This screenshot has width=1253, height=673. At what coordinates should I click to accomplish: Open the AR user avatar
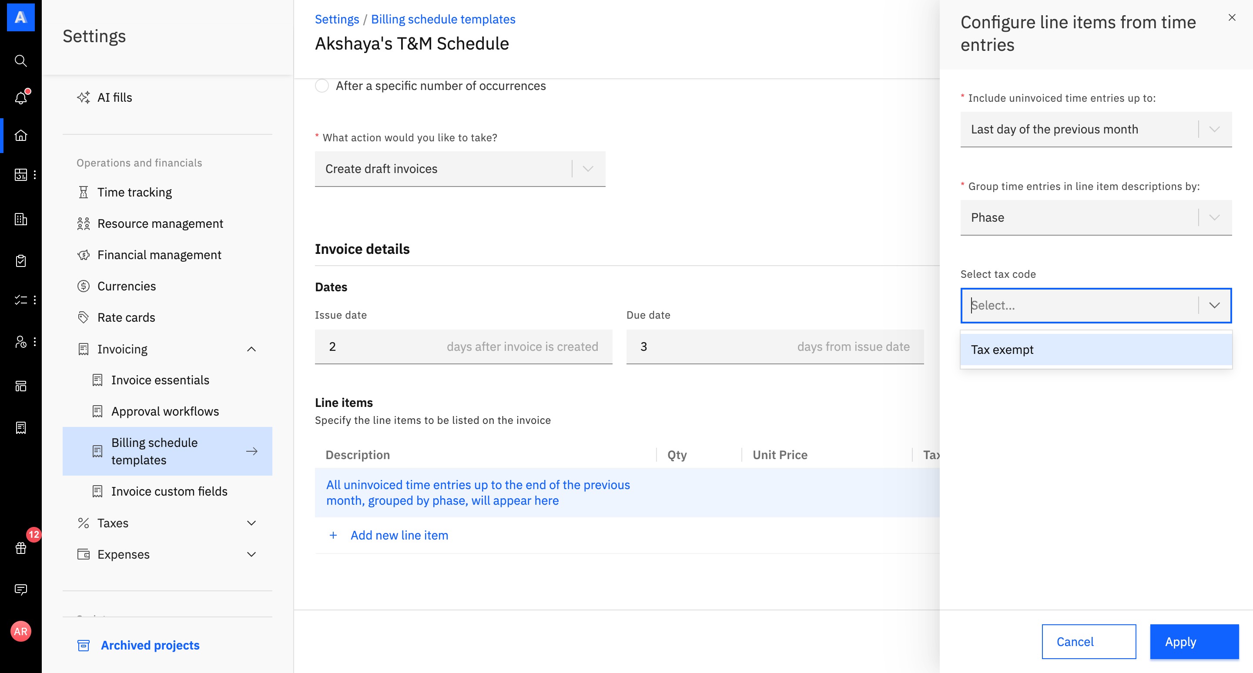20,631
